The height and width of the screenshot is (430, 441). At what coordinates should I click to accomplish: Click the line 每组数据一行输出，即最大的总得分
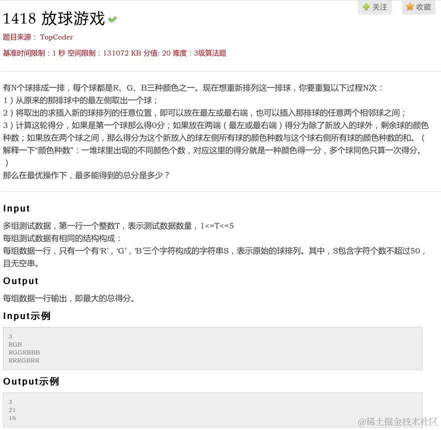pos(69,298)
